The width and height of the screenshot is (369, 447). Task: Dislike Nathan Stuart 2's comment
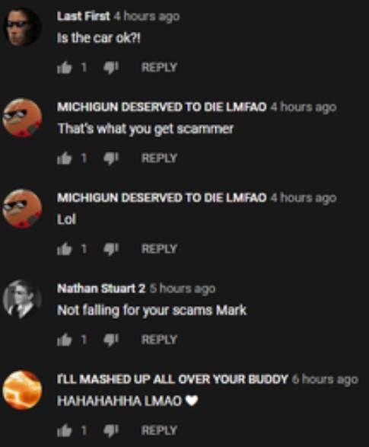pos(110,340)
